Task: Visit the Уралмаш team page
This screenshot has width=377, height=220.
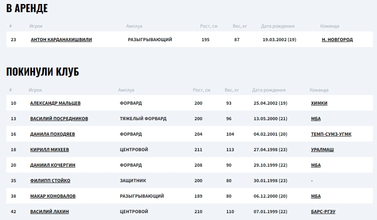Action: pos(322,149)
